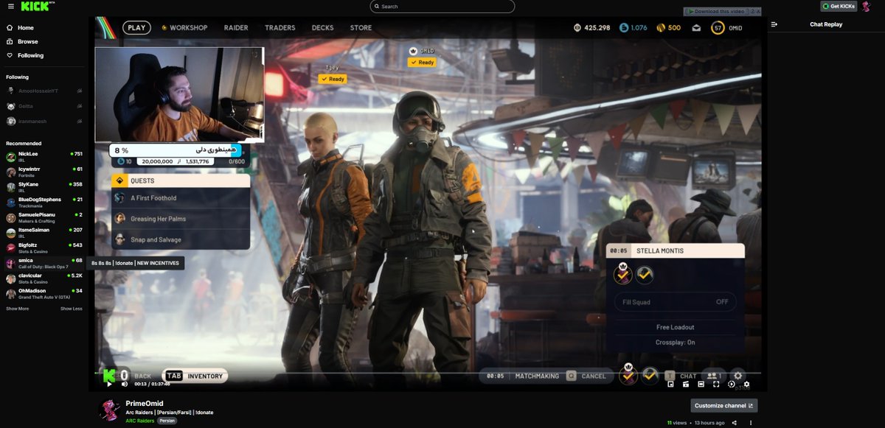This screenshot has height=428, width=885.
Task: Click the ARC Raiders category link
Action: tap(141, 421)
